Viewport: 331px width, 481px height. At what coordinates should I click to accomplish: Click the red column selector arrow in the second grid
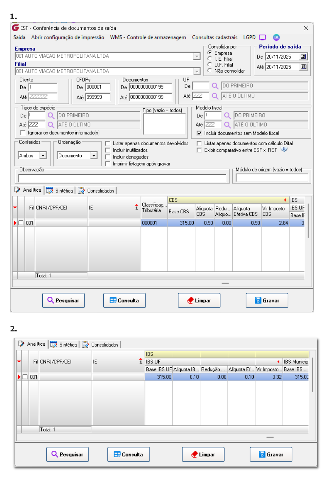[19, 362]
